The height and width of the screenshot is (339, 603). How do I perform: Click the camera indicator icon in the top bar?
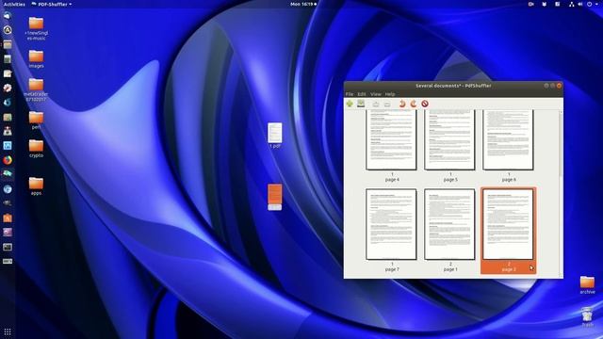click(x=531, y=4)
